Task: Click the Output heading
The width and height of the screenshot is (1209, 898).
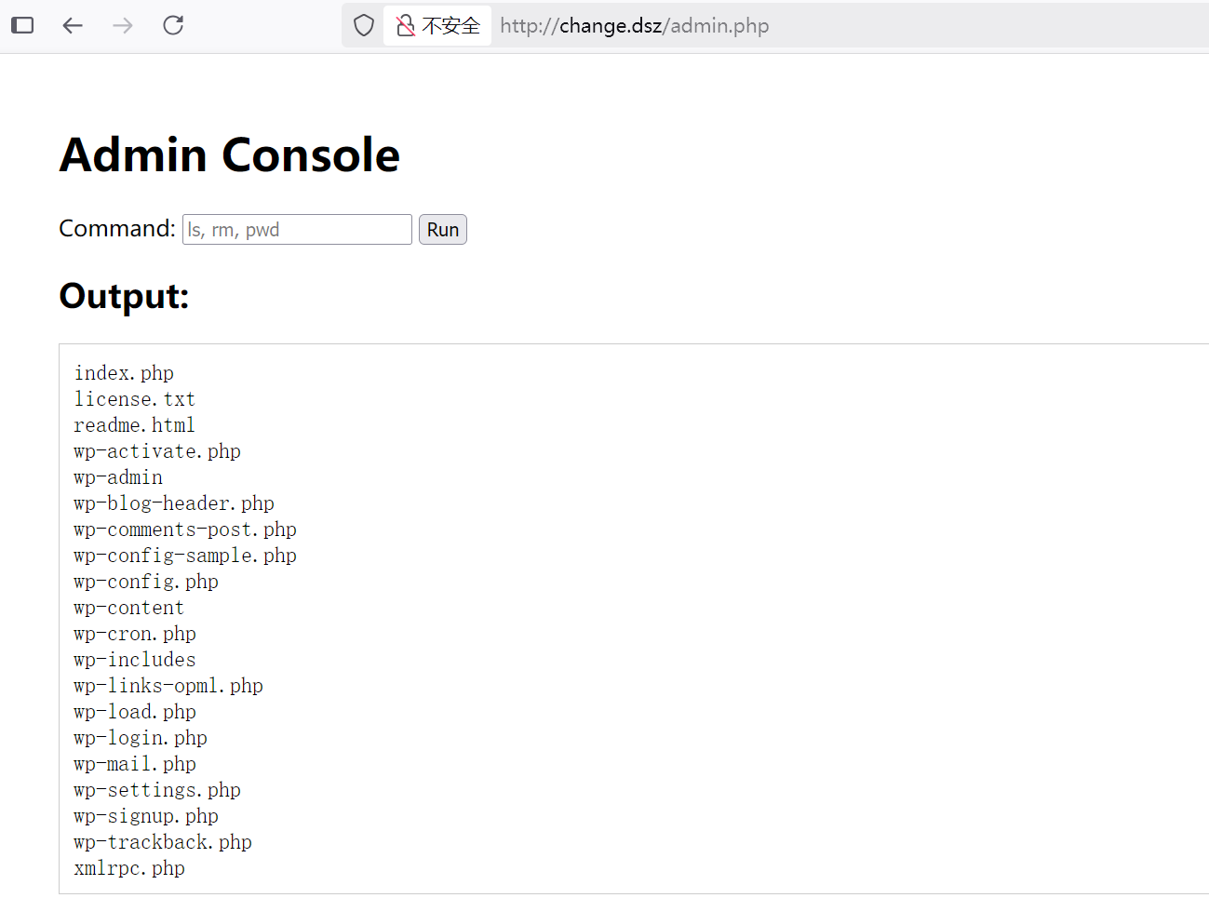Action: [124, 296]
